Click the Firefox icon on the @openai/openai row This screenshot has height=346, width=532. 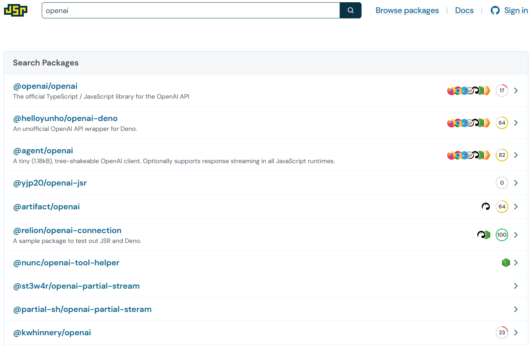(x=451, y=91)
